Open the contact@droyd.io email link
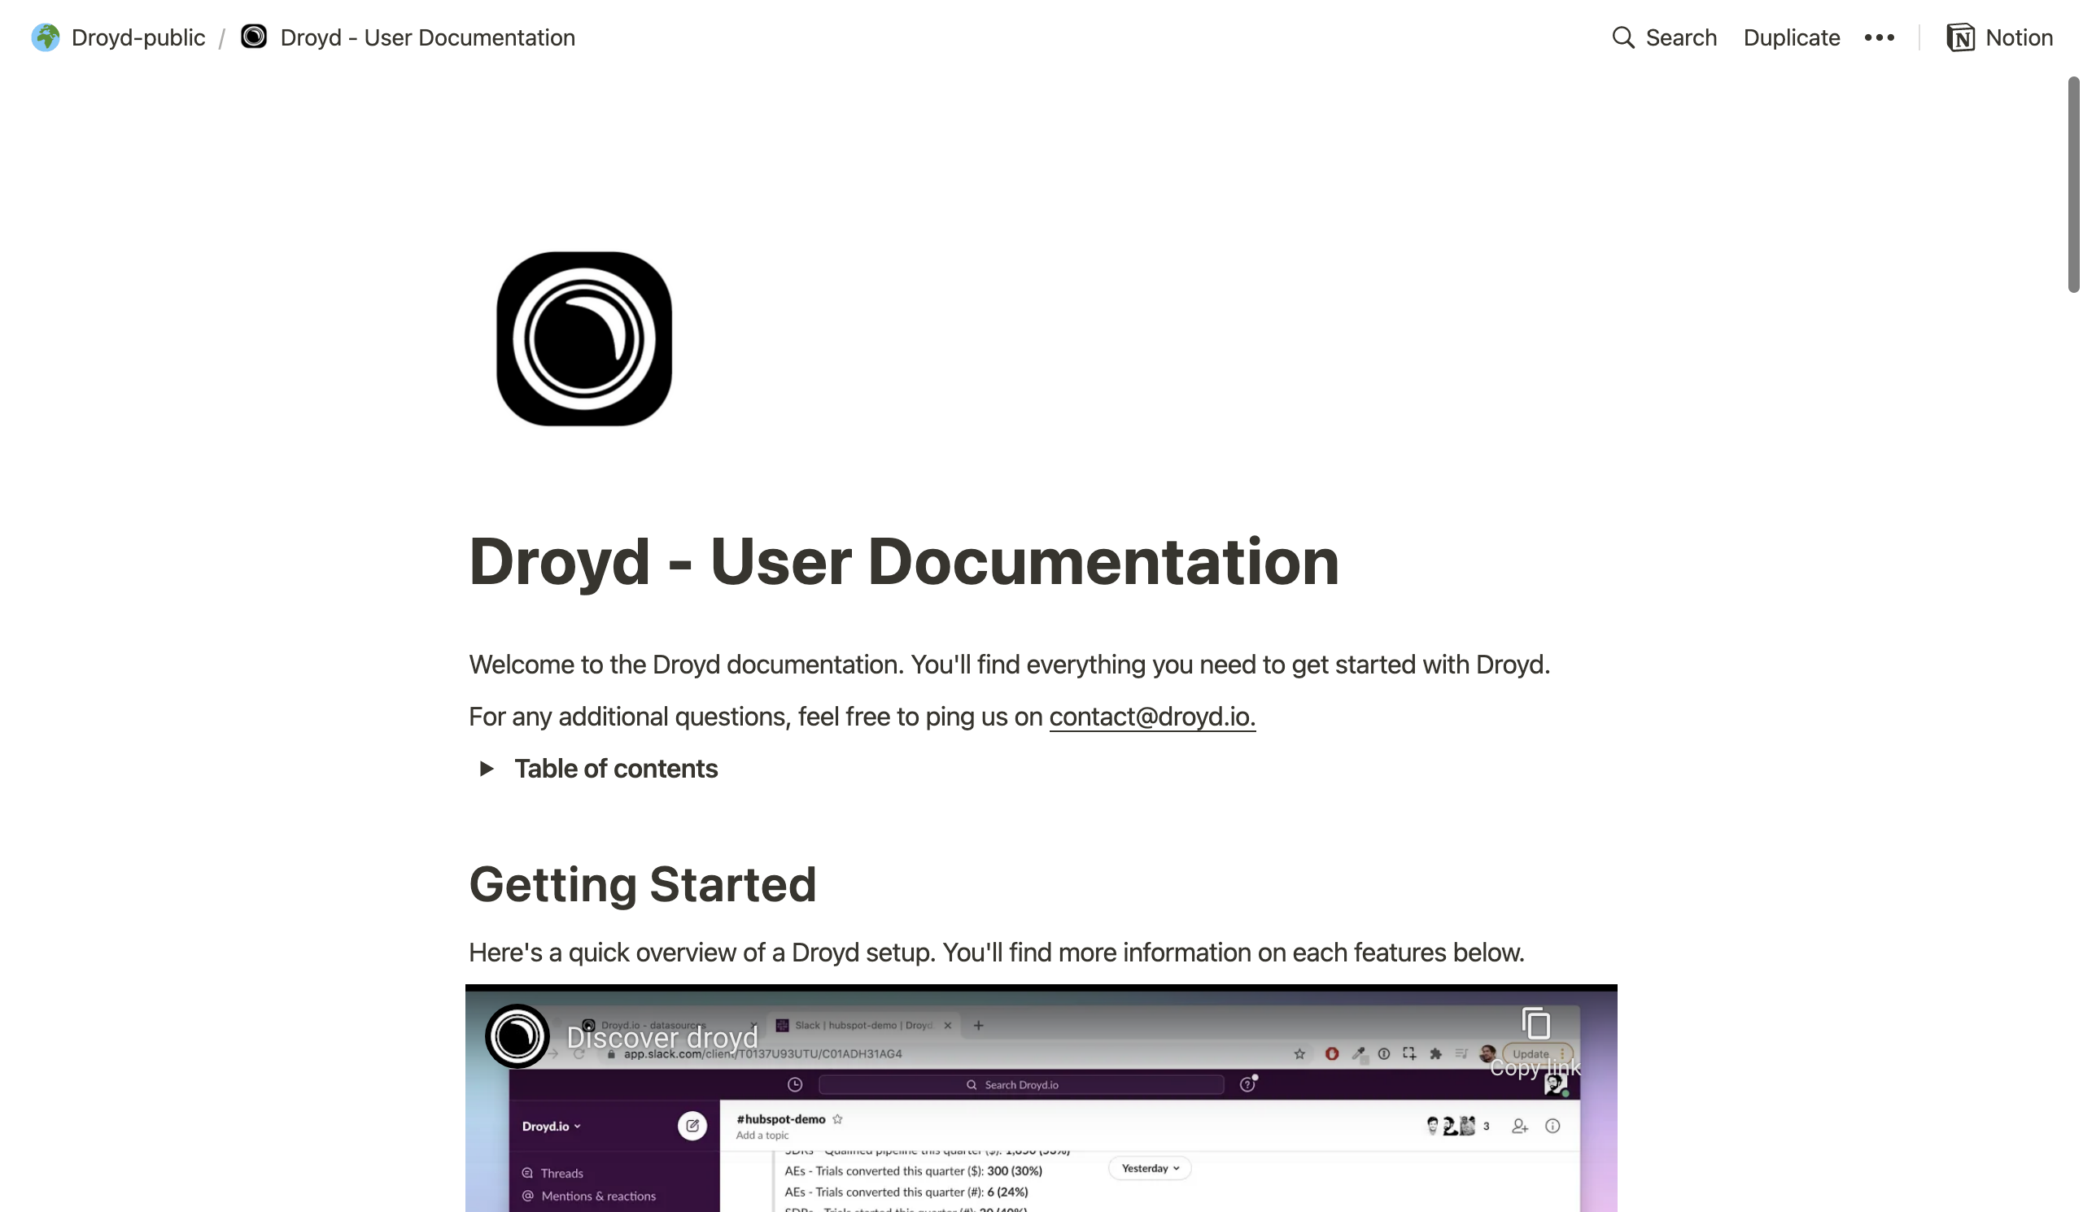2083x1212 pixels. (1151, 717)
